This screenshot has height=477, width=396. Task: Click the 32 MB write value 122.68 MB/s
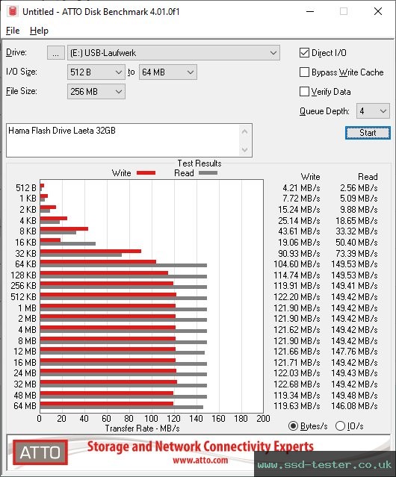coord(297,384)
